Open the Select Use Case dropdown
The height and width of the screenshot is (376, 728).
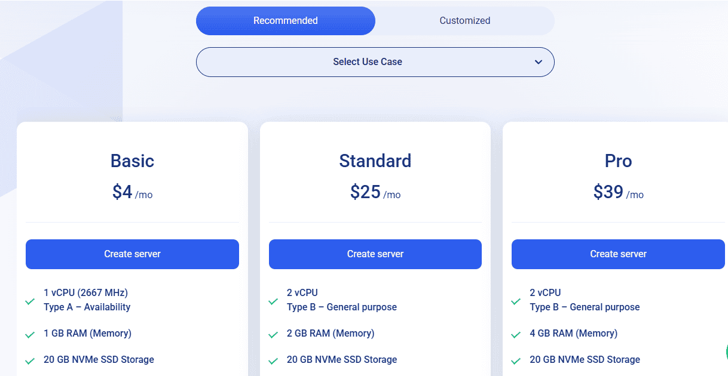(x=375, y=62)
